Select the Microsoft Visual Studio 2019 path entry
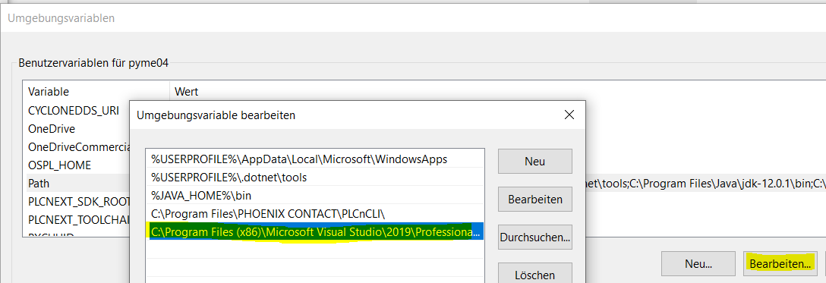 pos(314,231)
